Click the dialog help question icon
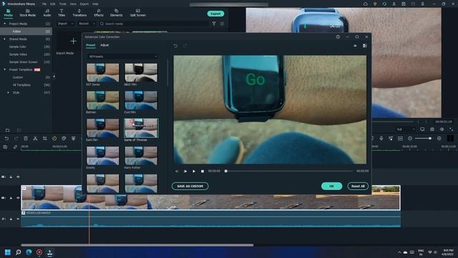 coord(338,37)
